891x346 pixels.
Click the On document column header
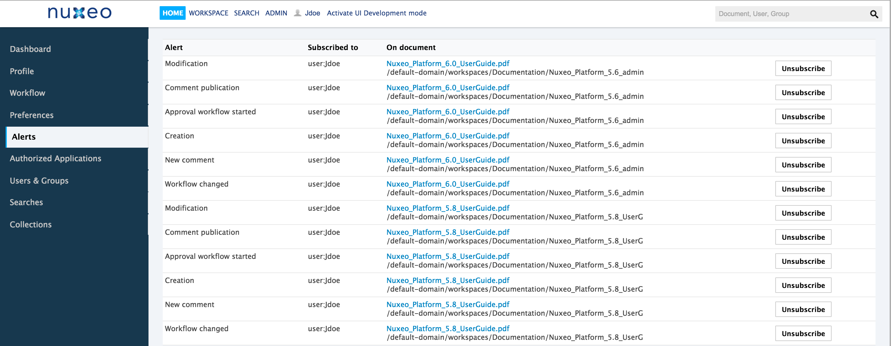pyautogui.click(x=411, y=48)
